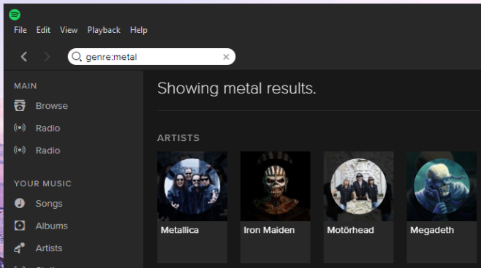Click the Iron Maiden artist name

coord(269,230)
